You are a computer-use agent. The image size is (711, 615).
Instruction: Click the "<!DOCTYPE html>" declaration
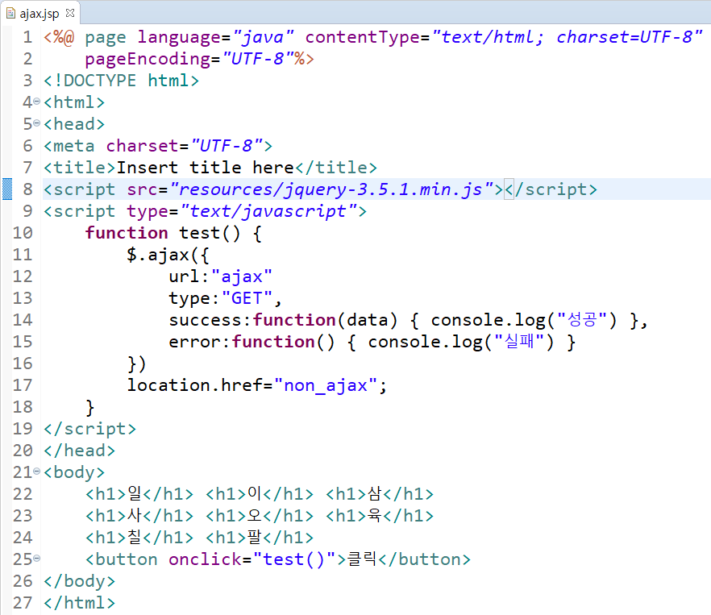[x=121, y=81]
